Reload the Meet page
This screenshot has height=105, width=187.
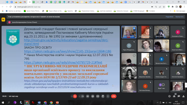click(x=11, y=7)
